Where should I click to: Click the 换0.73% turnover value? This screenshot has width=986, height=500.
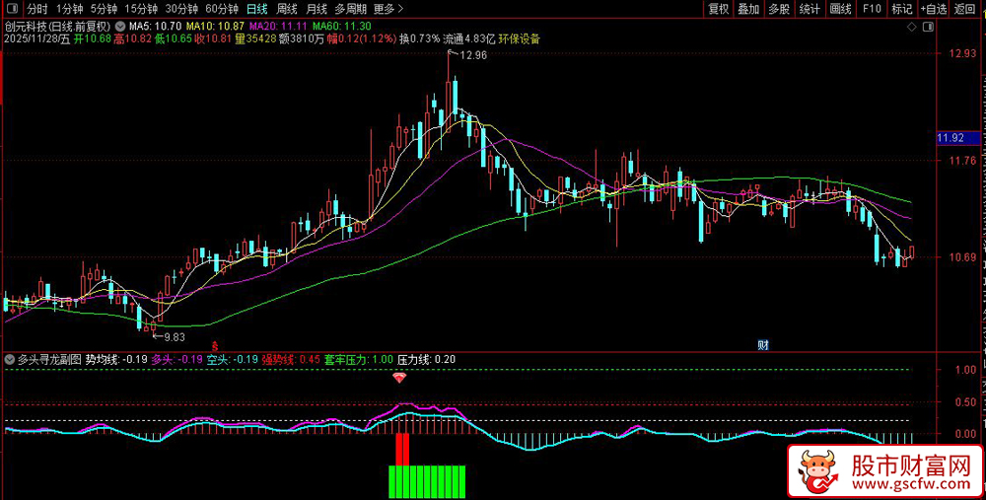tap(420, 39)
